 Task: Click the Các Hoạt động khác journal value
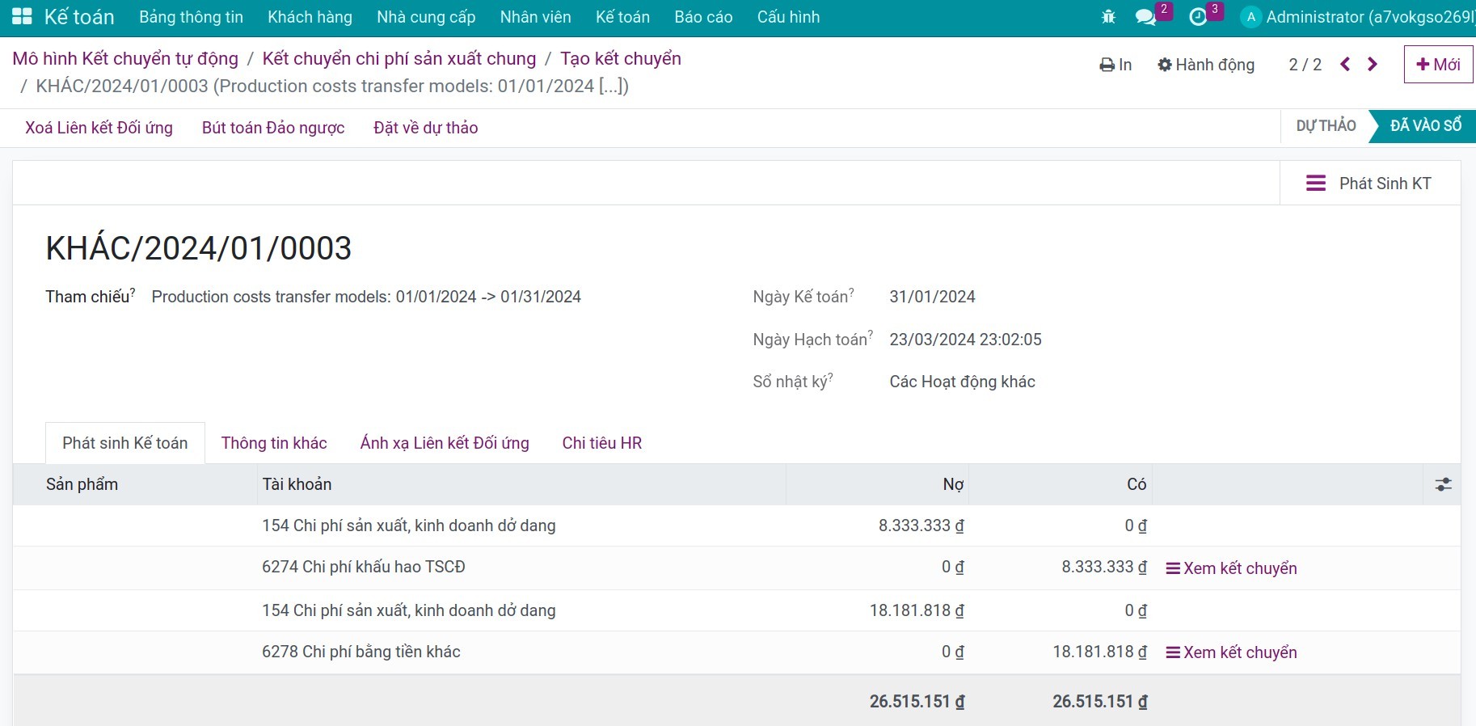coord(962,382)
